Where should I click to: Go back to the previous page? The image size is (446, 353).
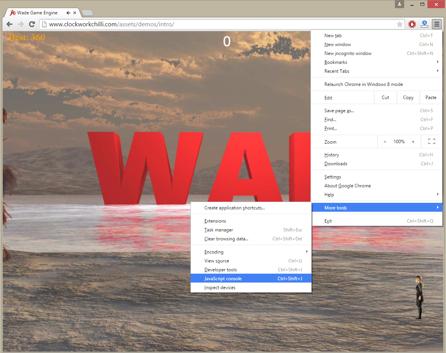(x=9, y=24)
